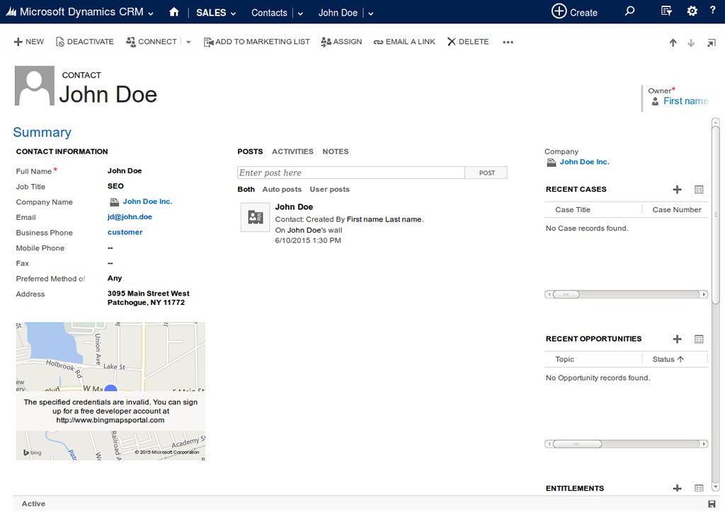Click the Preferred Method value Any

coord(115,279)
